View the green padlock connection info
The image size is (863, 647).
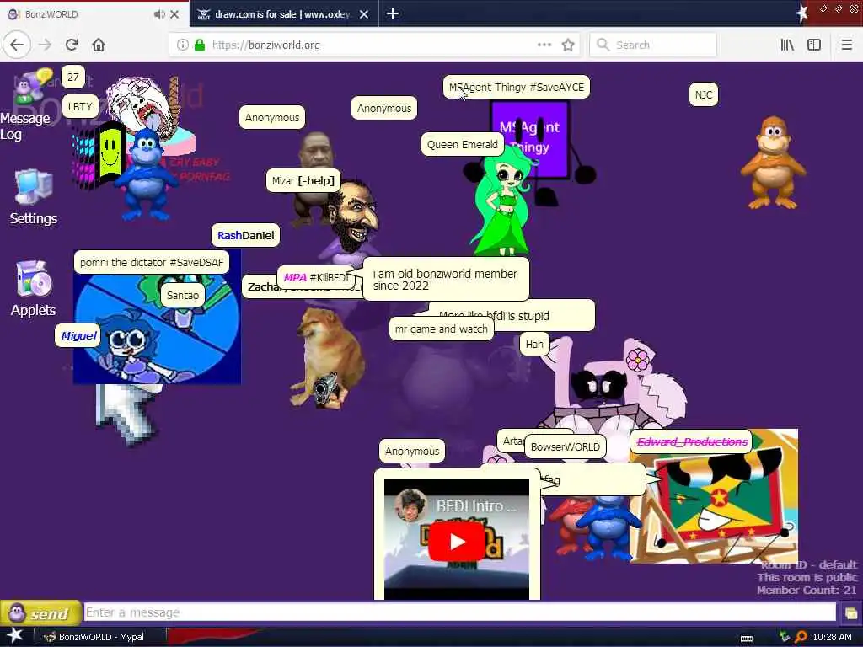(200, 45)
